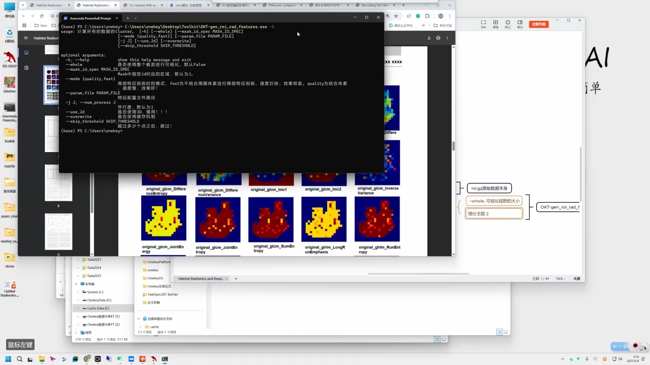This screenshot has height=365, width=650.
Task: Select the --whole mind map node
Action: [494, 201]
